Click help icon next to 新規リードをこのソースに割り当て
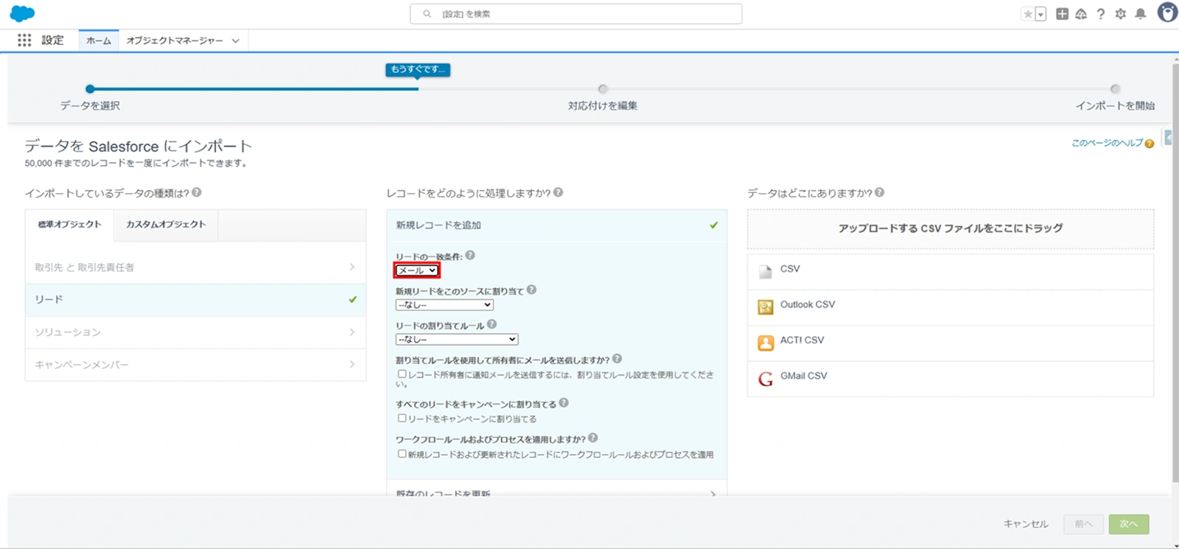This screenshot has height=549, width=1179. 532,290
